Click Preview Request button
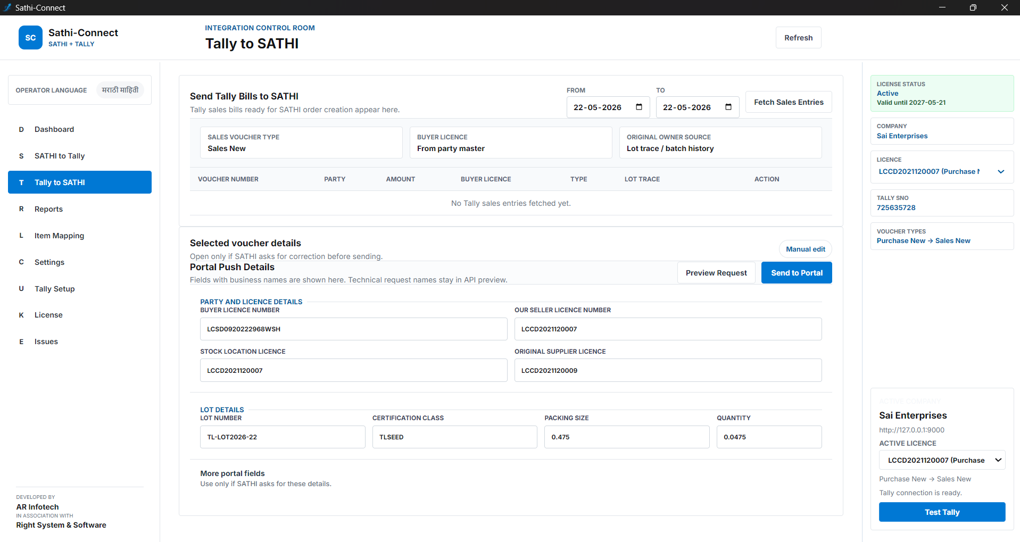1020x542 pixels. [x=716, y=273]
